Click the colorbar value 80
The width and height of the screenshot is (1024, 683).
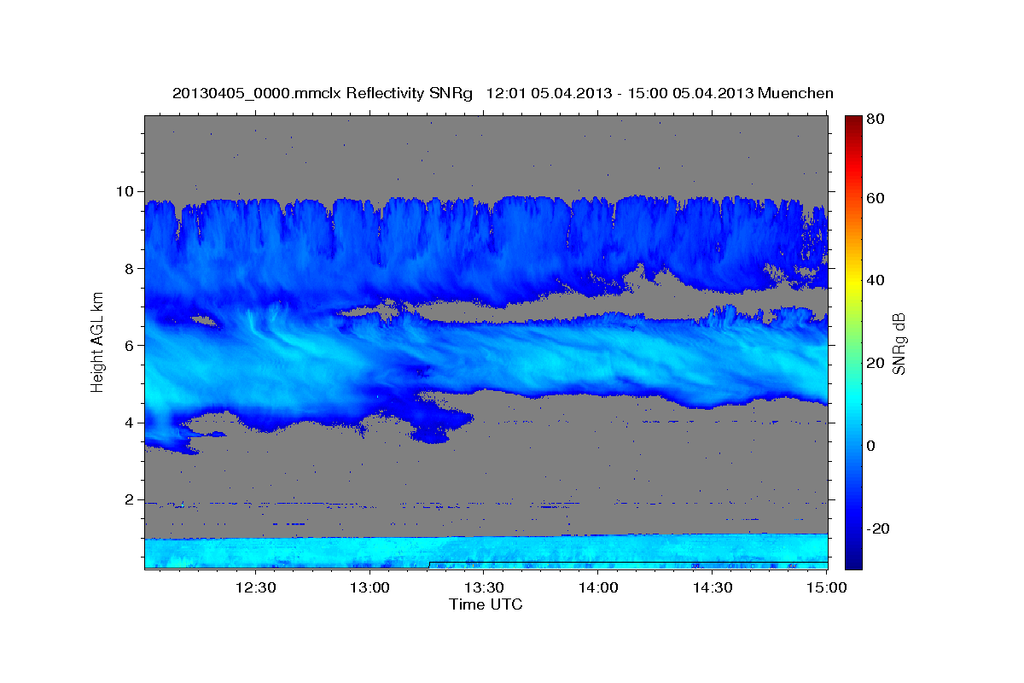876,120
